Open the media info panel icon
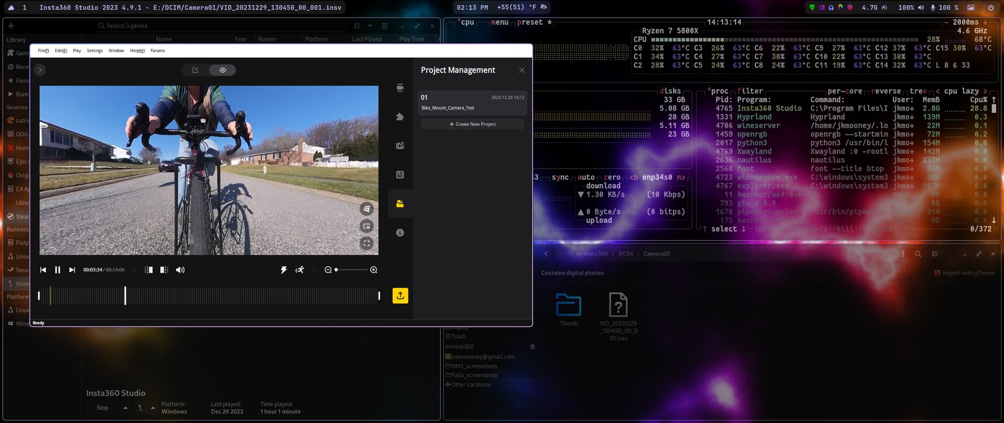This screenshot has width=1004, height=423. [400, 233]
